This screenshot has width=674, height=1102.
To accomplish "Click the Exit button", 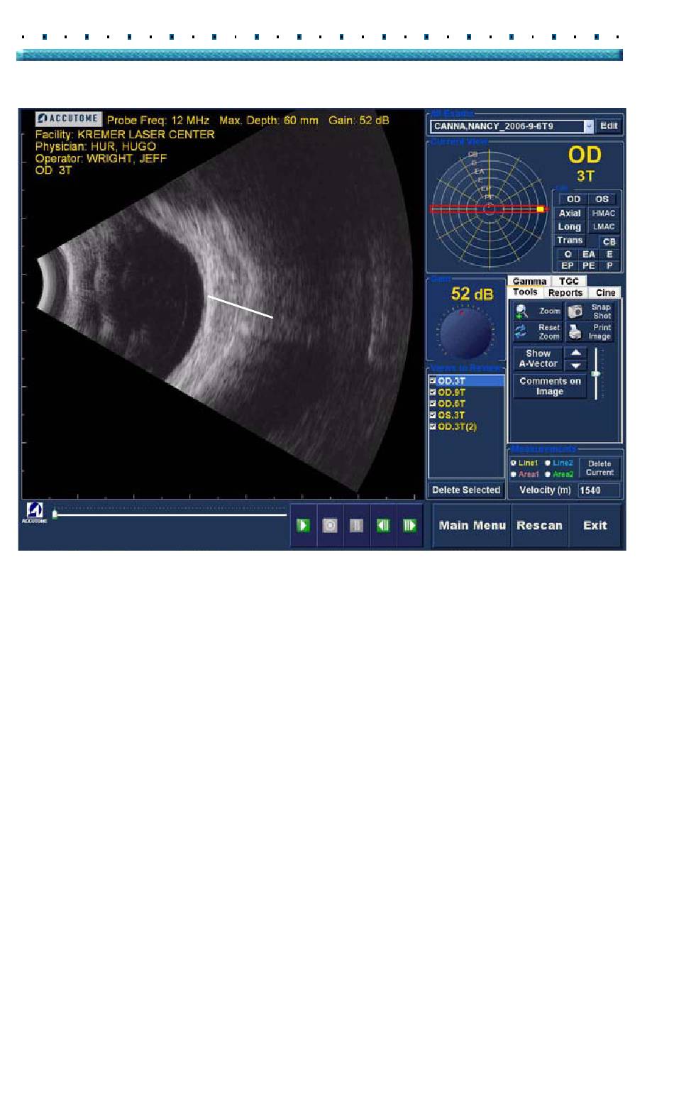I will click(595, 526).
